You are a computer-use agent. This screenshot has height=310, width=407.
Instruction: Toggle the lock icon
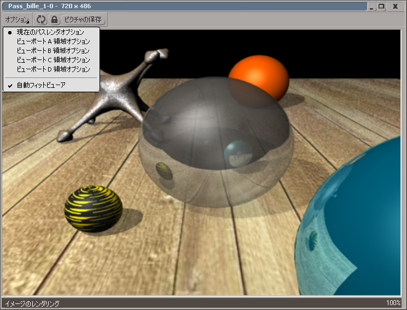tap(54, 20)
